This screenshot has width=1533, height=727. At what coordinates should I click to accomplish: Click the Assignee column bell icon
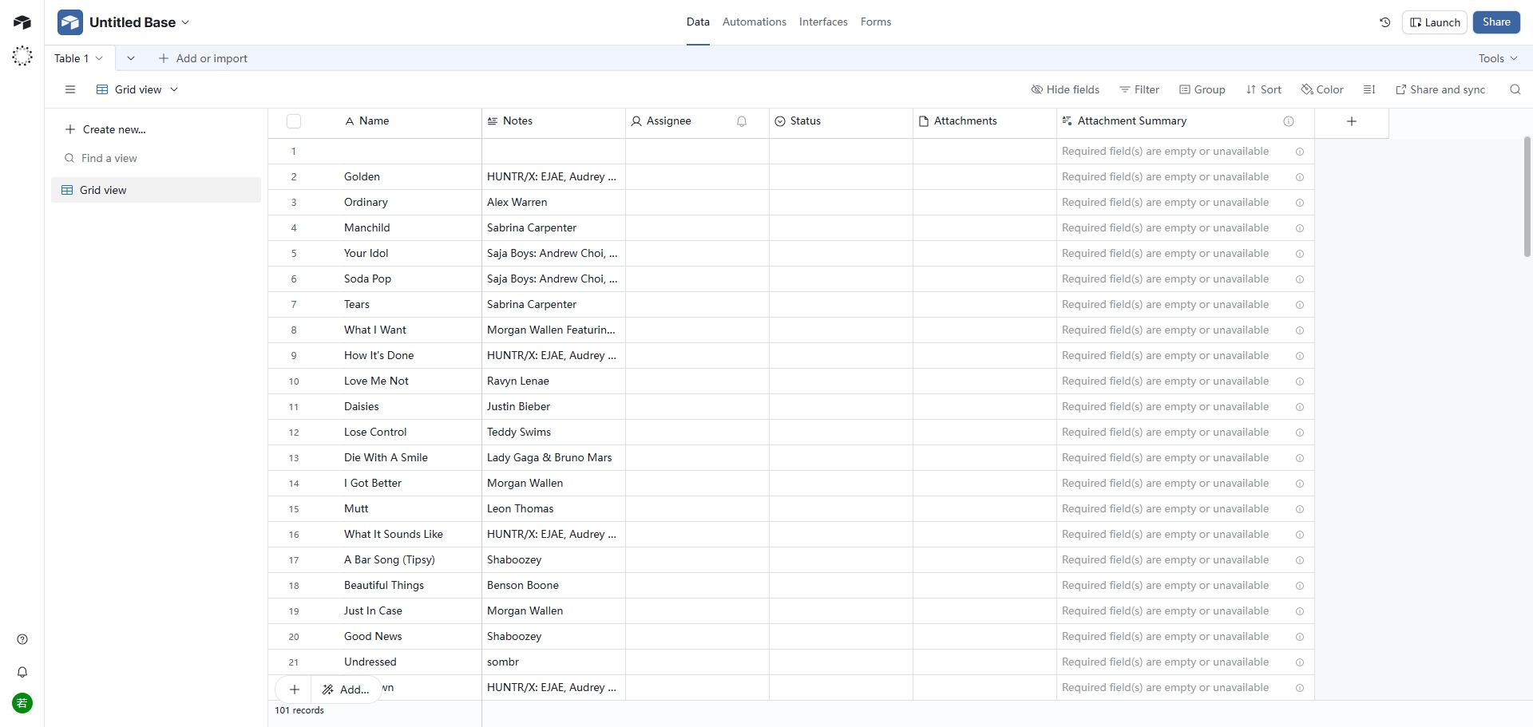[742, 121]
